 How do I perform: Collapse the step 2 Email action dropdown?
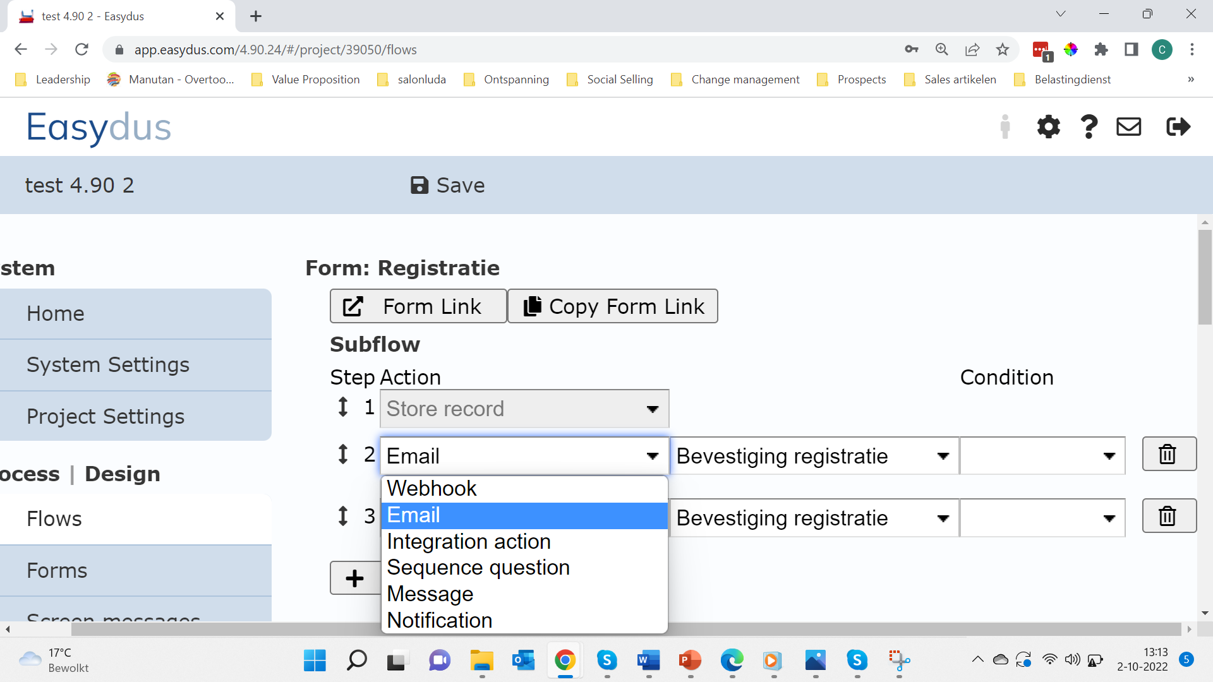524,456
